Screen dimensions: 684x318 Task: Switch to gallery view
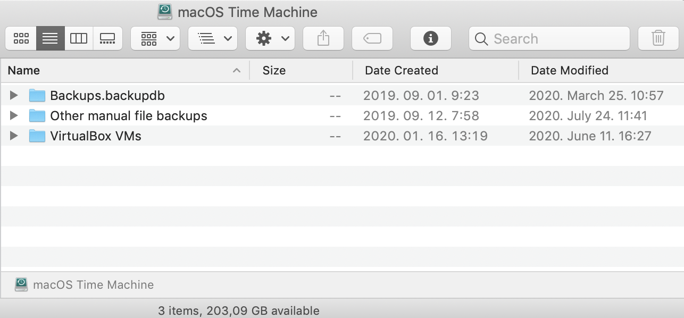coord(107,38)
